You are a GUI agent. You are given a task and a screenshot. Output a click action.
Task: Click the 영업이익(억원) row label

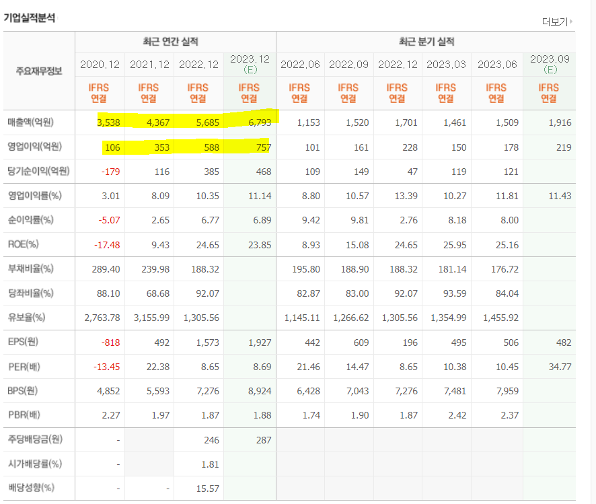click(x=34, y=147)
